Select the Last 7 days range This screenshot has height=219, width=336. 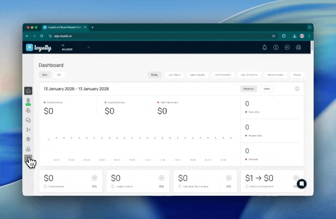click(174, 75)
